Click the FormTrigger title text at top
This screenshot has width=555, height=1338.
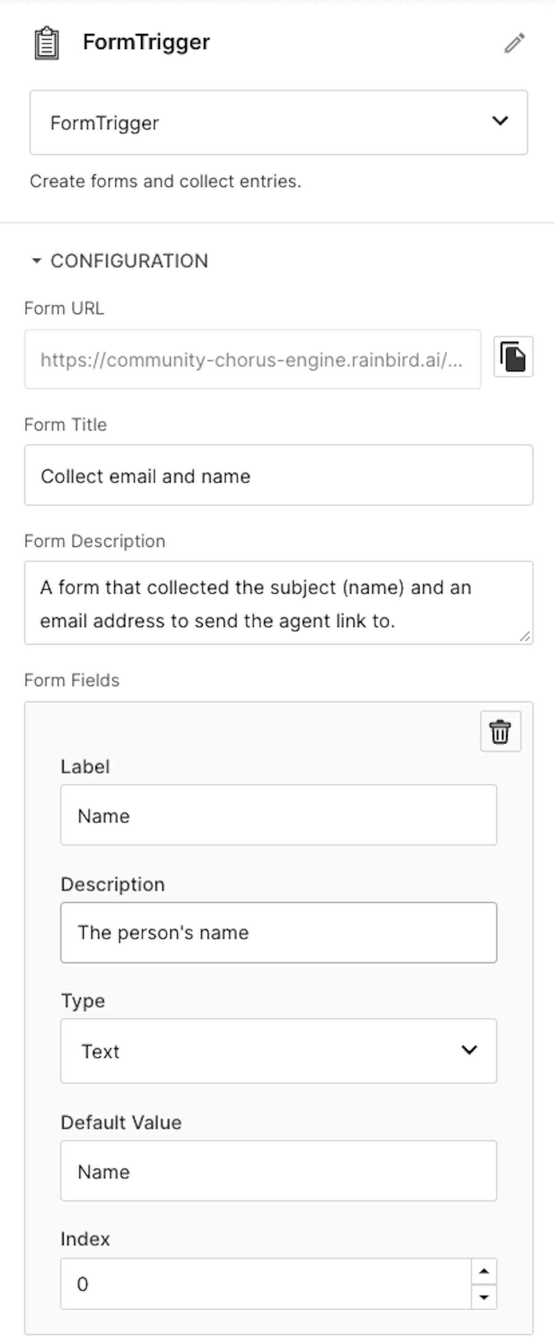(x=146, y=42)
